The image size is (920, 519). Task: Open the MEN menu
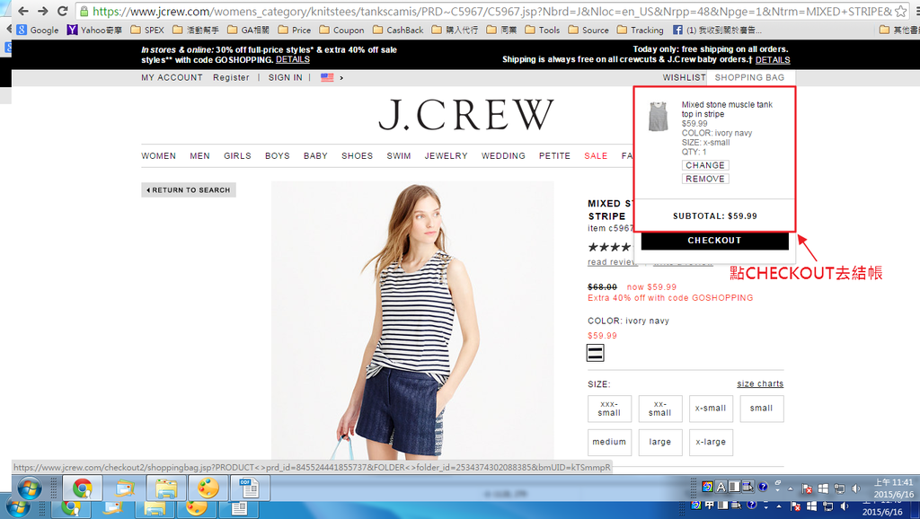pos(199,156)
